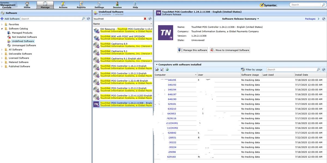Click the export icon in computers toolbar

click(167, 70)
